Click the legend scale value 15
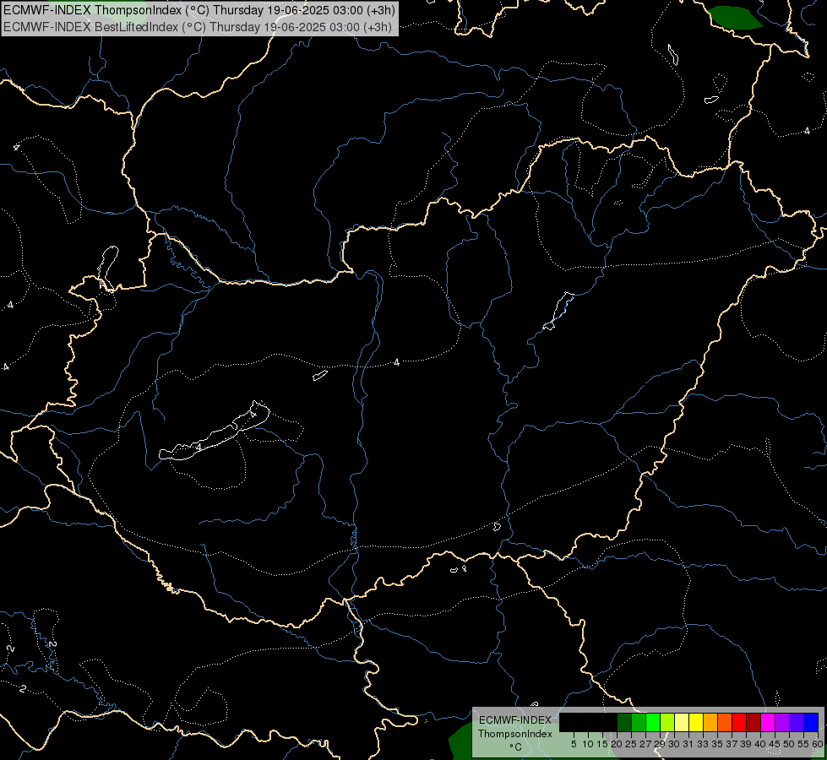Viewport: 827px width, 760px height. pyautogui.click(x=601, y=744)
